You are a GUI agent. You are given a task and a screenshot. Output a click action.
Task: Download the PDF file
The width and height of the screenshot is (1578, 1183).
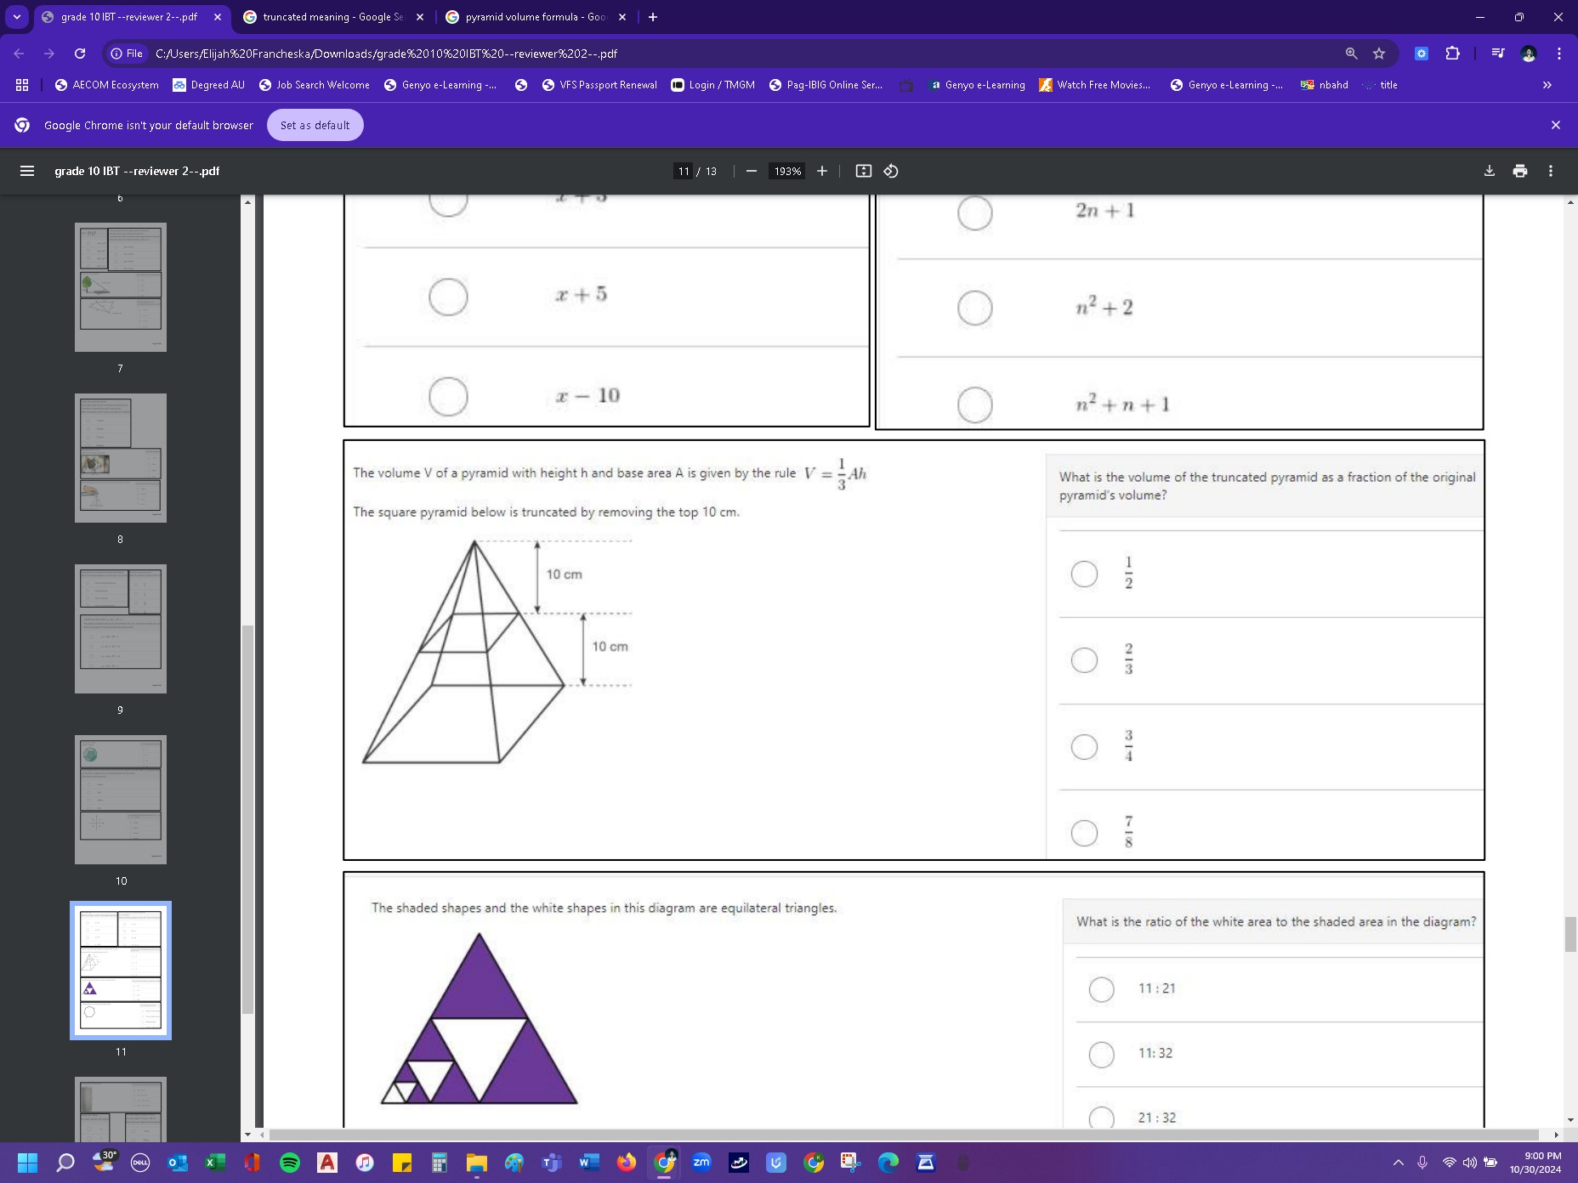coord(1489,171)
